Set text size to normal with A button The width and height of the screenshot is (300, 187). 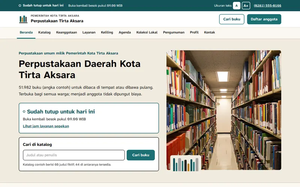[x=237, y=6]
